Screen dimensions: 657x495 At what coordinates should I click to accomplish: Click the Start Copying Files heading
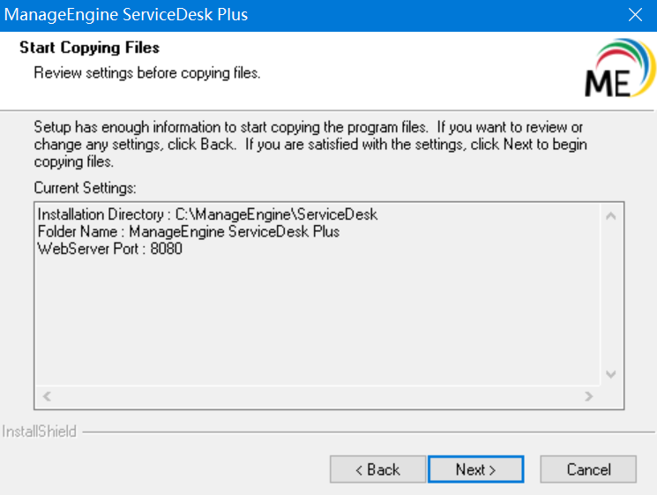[x=89, y=47]
